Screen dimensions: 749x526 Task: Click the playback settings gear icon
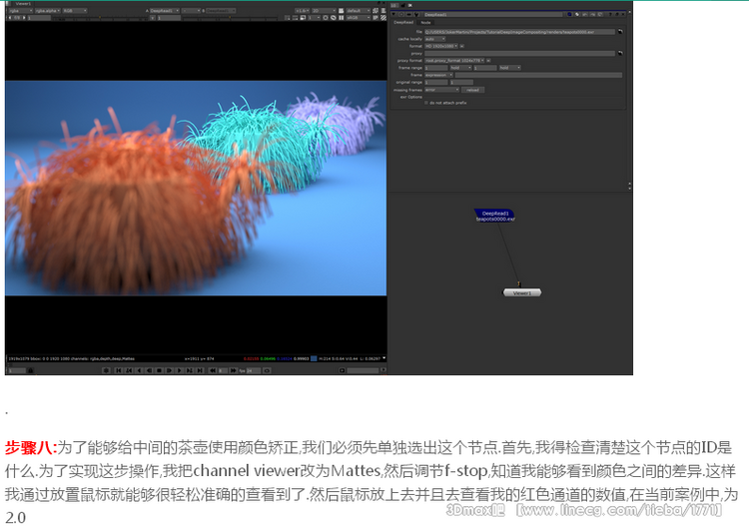click(107, 370)
